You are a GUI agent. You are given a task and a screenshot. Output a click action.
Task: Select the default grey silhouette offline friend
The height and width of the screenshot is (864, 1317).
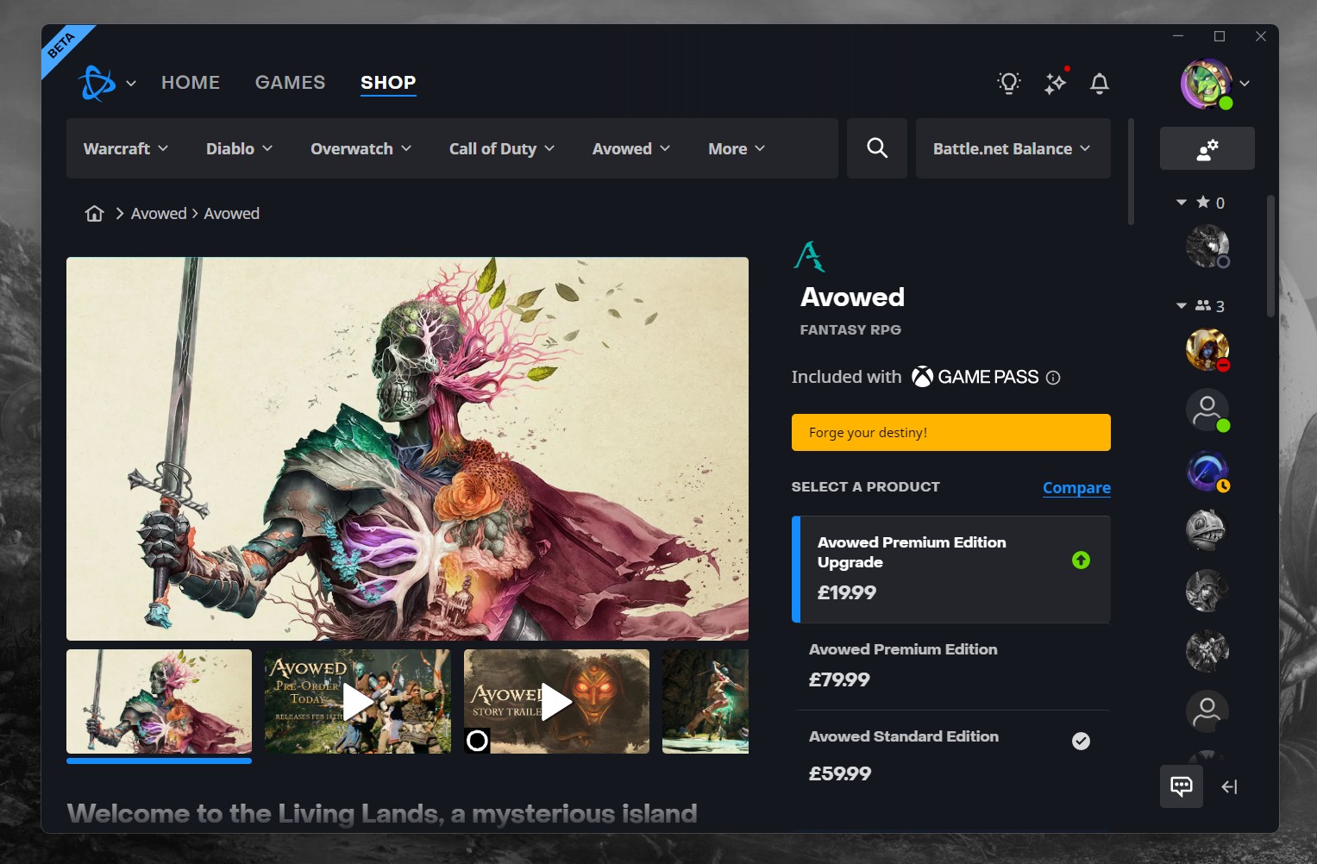[1207, 711]
